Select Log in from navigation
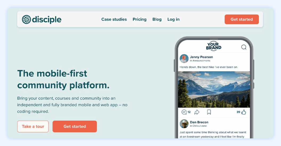The height and width of the screenshot is (146, 281). tap(173, 19)
